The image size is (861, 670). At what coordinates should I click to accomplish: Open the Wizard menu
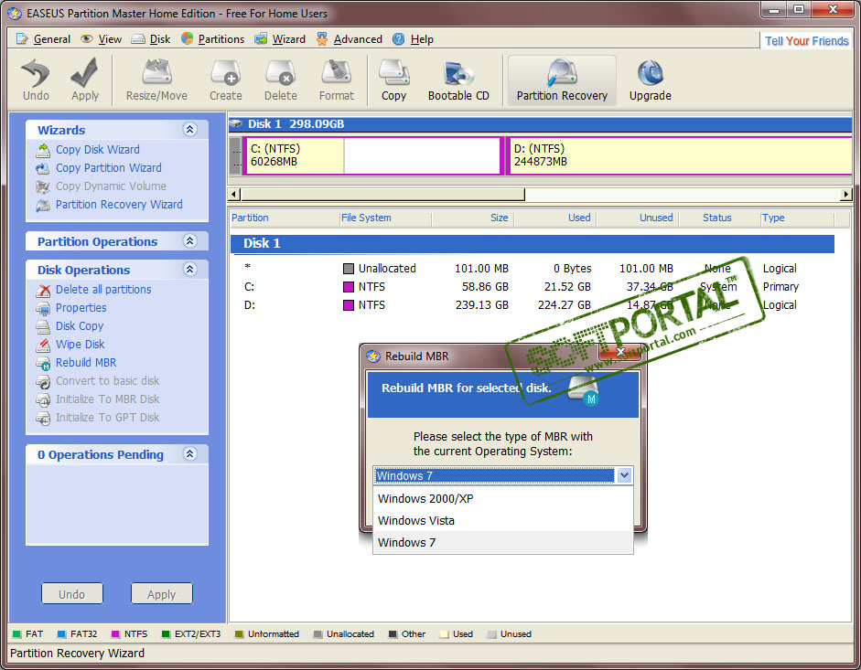pyautogui.click(x=280, y=39)
